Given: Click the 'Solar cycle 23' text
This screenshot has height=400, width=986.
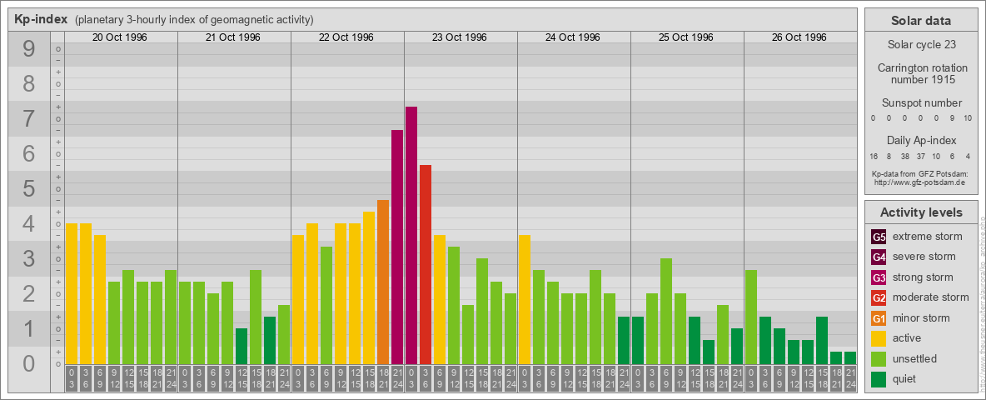Looking at the screenshot, I should 921,45.
